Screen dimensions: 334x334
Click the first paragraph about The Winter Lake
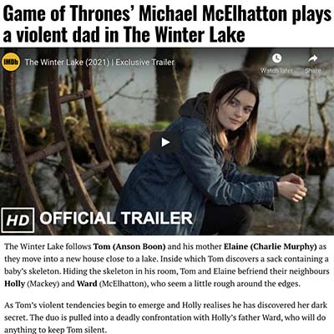coord(166,266)
